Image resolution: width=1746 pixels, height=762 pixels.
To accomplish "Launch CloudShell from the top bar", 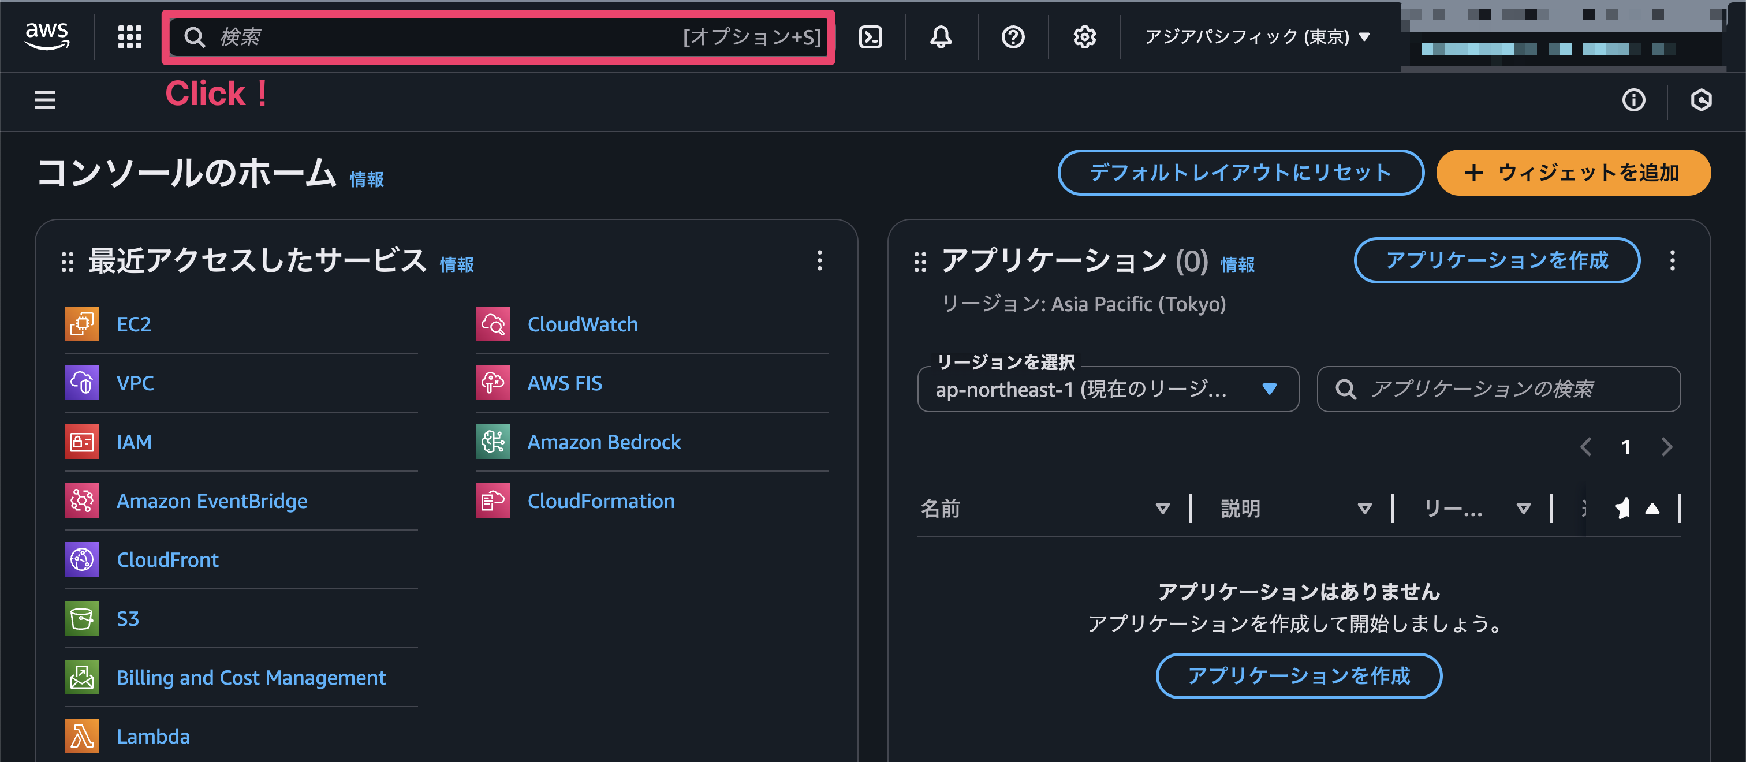I will click(x=870, y=36).
